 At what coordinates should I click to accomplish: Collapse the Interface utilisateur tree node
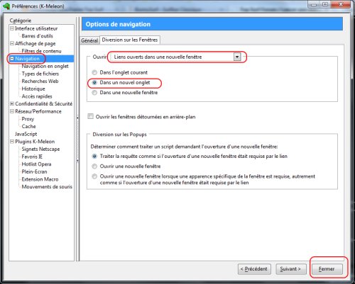(12, 28)
